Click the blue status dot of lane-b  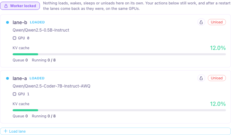pyautogui.click(x=7, y=22)
